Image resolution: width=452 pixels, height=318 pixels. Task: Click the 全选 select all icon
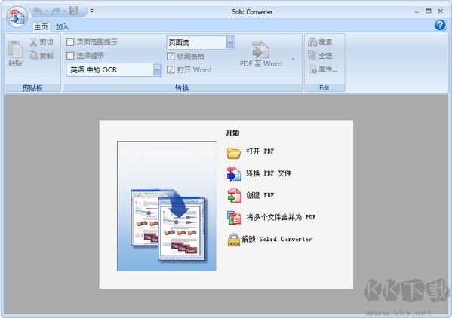click(x=312, y=55)
